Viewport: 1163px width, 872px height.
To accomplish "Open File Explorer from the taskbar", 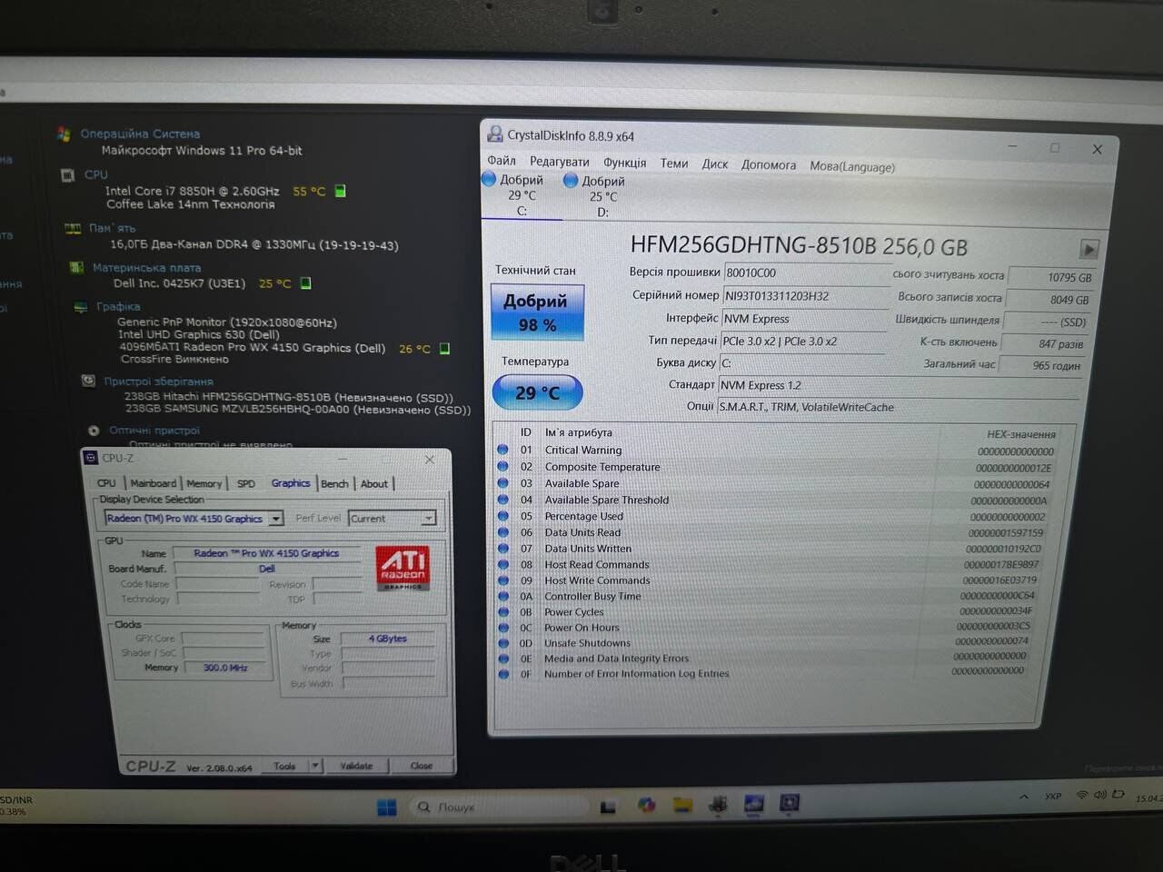I will [x=682, y=805].
